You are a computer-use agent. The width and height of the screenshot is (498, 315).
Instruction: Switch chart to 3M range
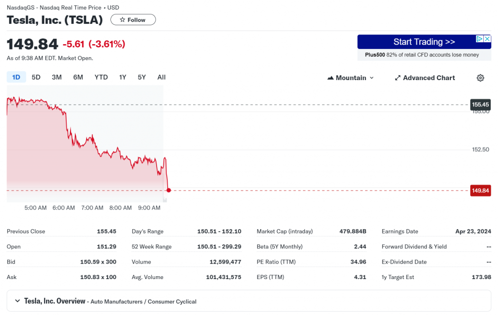tap(56, 77)
